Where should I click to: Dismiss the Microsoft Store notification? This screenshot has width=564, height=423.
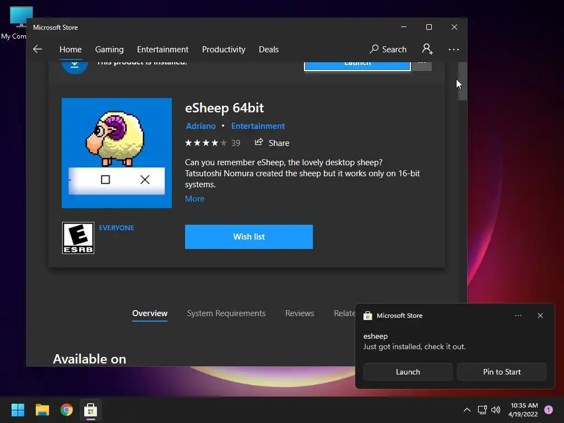[540, 316]
